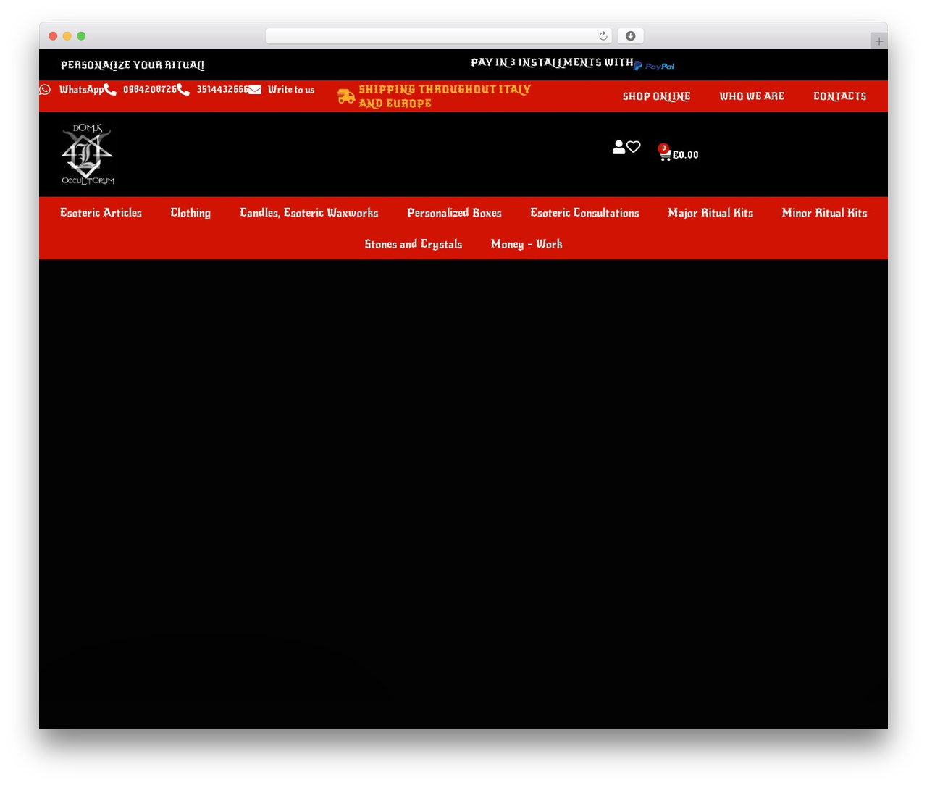
Task: Click Pay in 3 Installments With text
Action: [552, 63]
